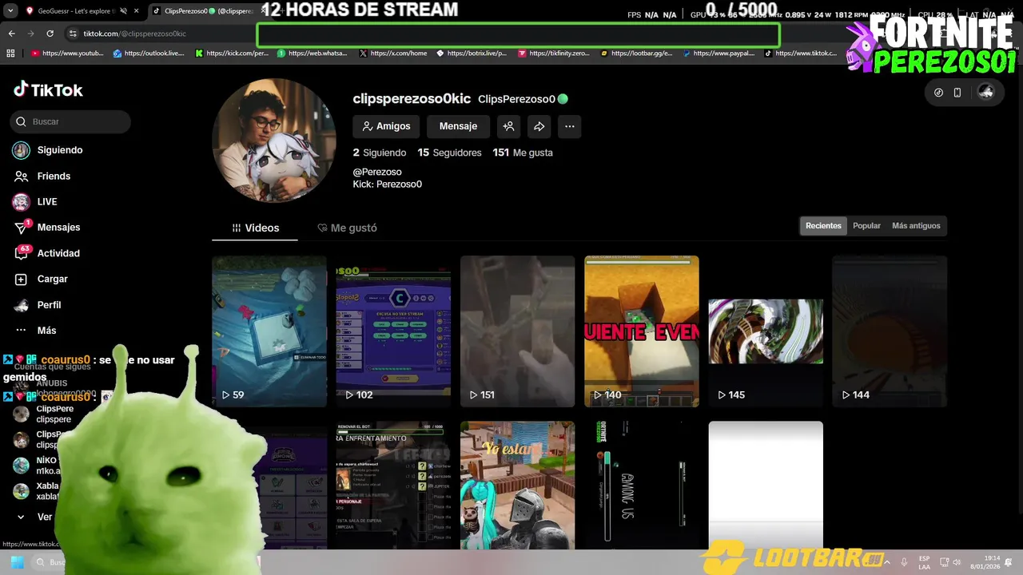Screen dimensions: 1023x575
Task: Click the TikTok logo in the sidebar
Action: coord(48,90)
